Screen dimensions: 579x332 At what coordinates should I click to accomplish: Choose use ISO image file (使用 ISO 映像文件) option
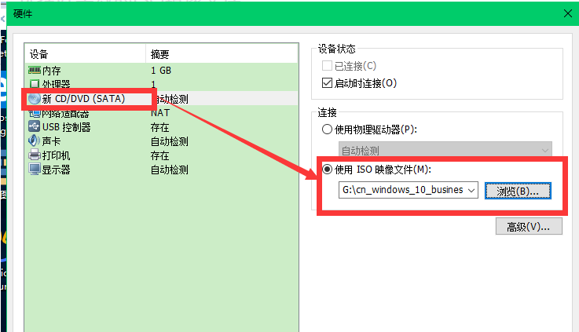[x=328, y=170]
